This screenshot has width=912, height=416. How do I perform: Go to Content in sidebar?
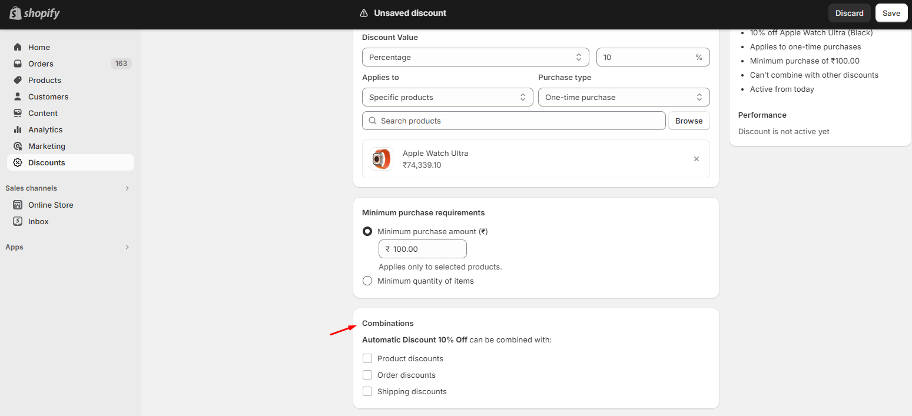(43, 113)
